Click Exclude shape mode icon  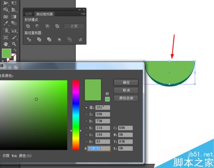coord(57,26)
